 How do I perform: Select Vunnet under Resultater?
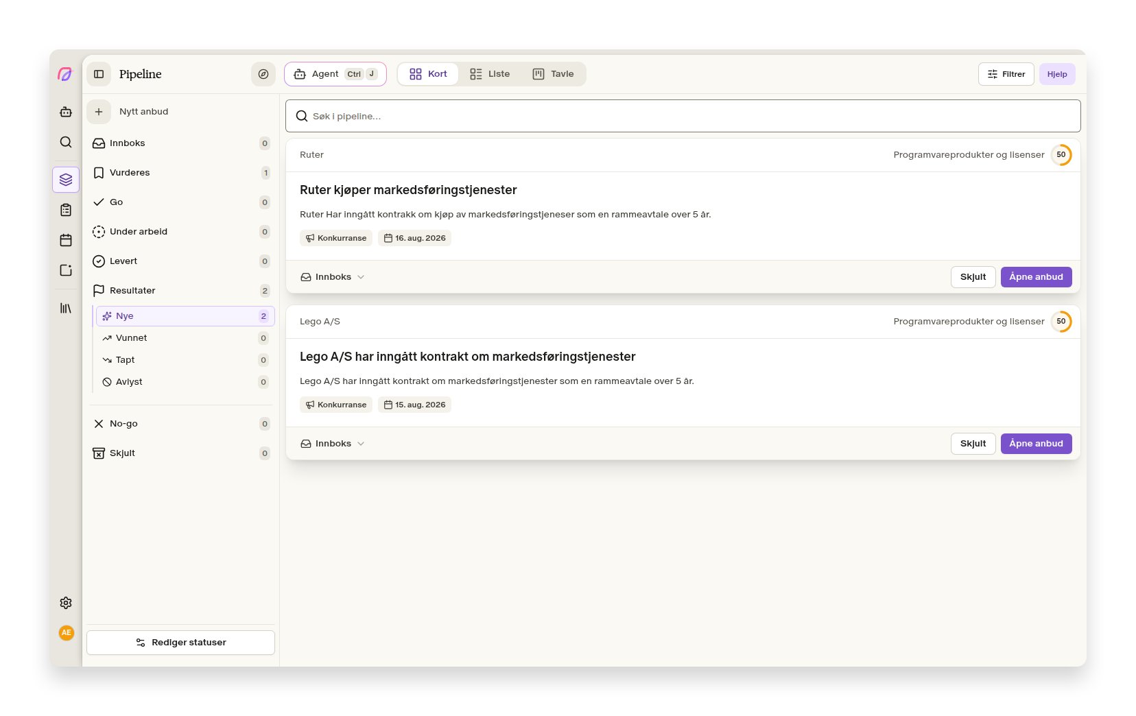[x=185, y=338]
